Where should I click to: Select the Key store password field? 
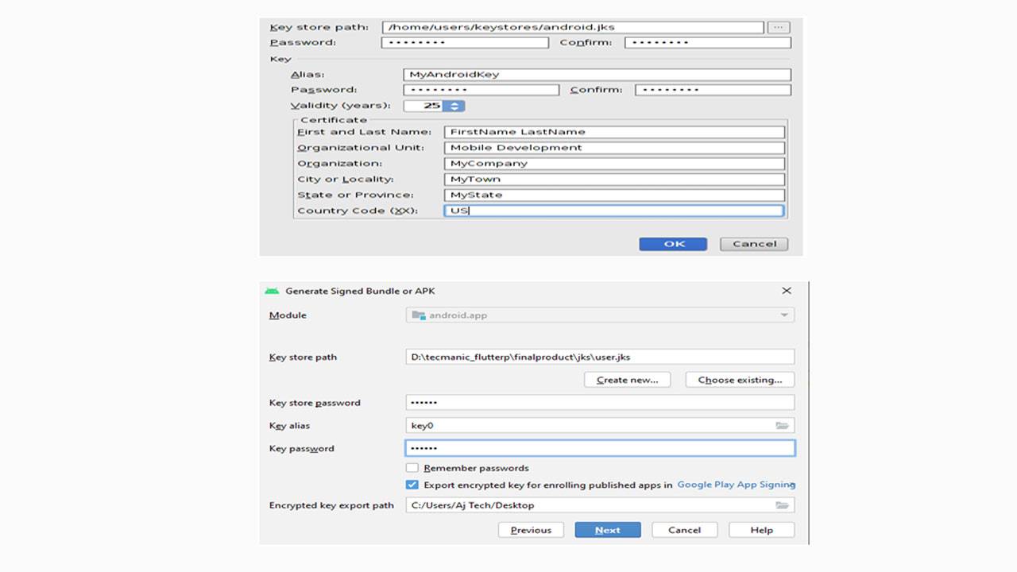click(x=600, y=403)
